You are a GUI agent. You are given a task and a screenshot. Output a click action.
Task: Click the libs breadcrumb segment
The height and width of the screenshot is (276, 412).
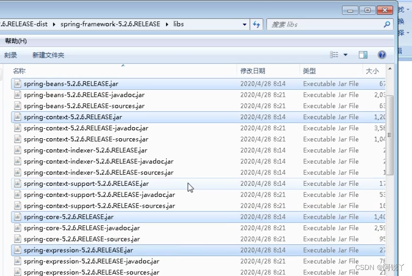point(179,24)
